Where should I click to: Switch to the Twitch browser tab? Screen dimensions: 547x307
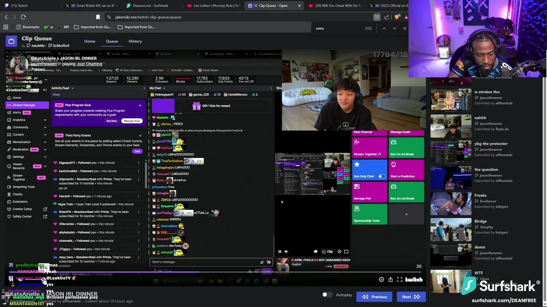tap(31, 6)
